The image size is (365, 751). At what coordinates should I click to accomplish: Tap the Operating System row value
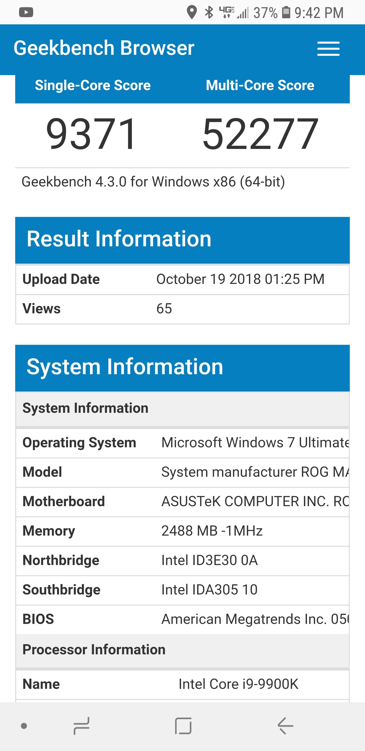[x=254, y=442]
